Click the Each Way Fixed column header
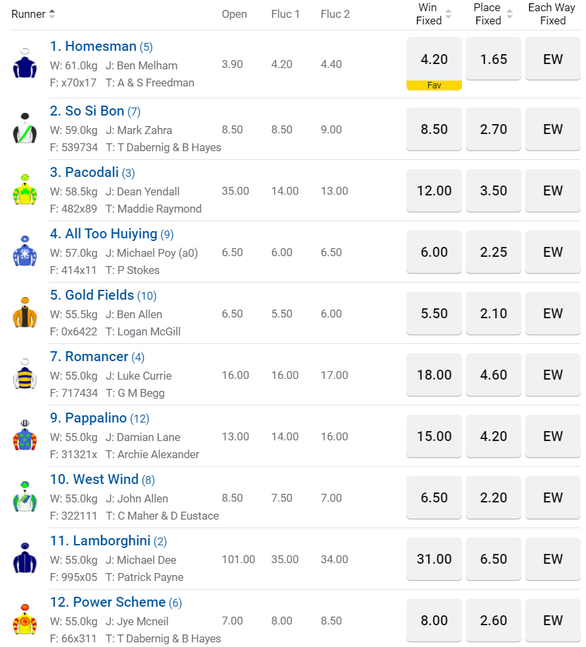The image size is (586, 647). click(552, 14)
